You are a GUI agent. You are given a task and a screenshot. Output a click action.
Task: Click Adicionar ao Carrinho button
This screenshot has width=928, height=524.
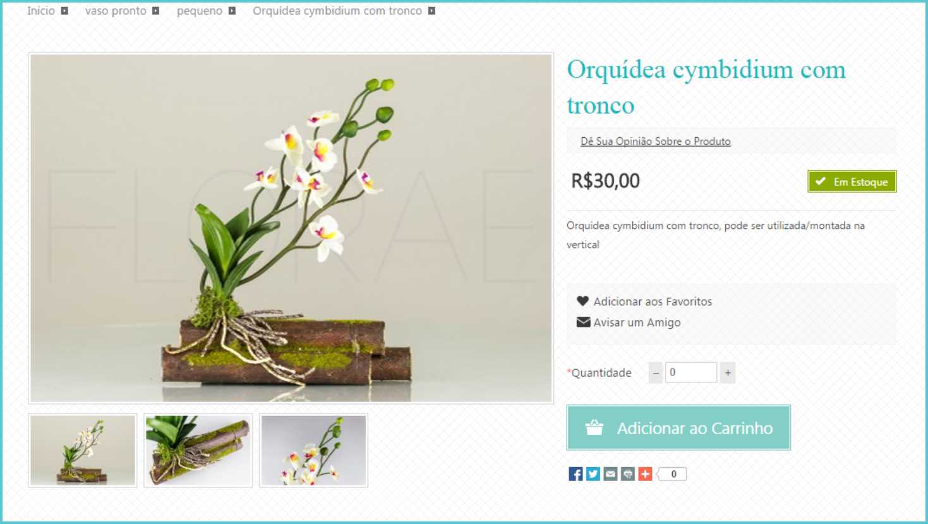pos(678,428)
